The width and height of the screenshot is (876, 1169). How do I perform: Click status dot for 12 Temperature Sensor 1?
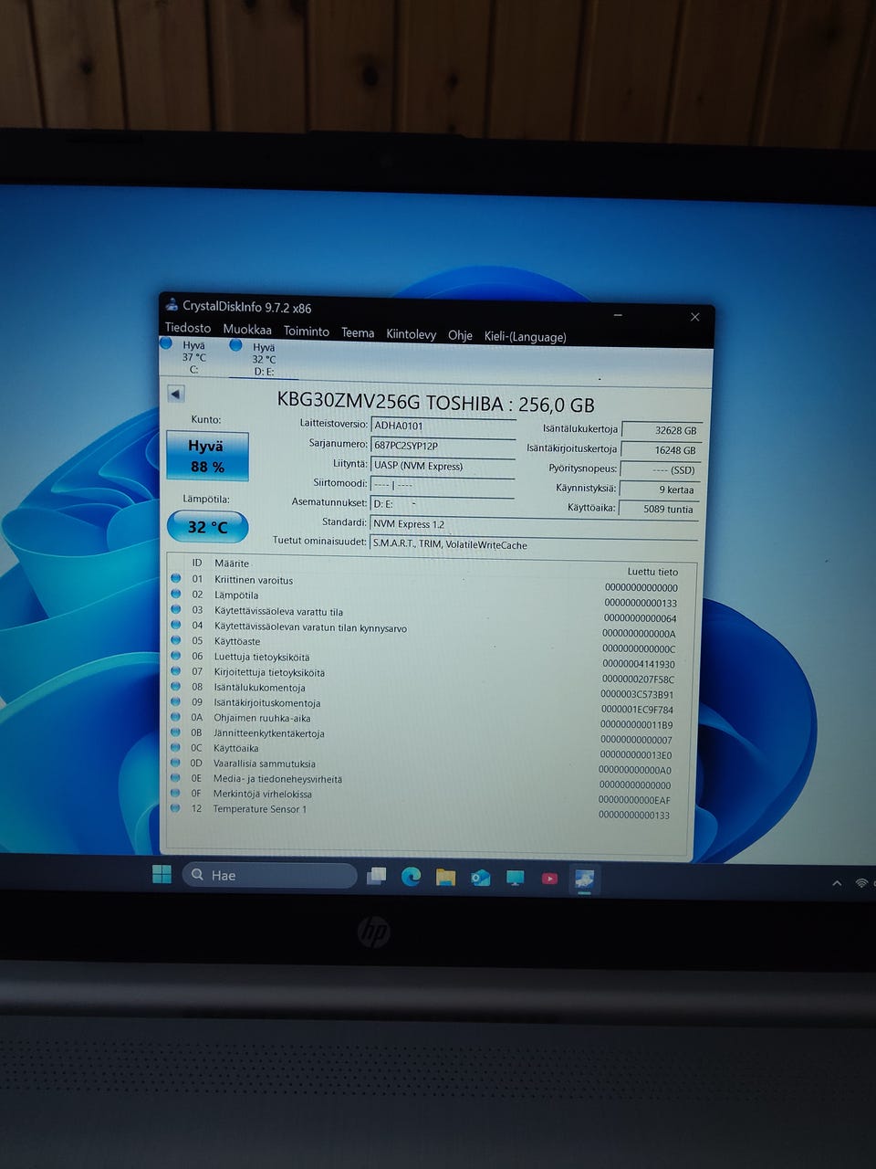[x=176, y=807]
